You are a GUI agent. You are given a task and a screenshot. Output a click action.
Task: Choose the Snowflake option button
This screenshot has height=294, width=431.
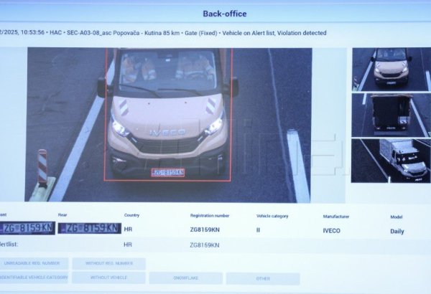pyautogui.click(x=185, y=278)
